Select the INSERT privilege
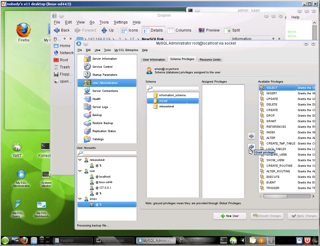Viewport: 320px width, 246px height. tap(287, 93)
